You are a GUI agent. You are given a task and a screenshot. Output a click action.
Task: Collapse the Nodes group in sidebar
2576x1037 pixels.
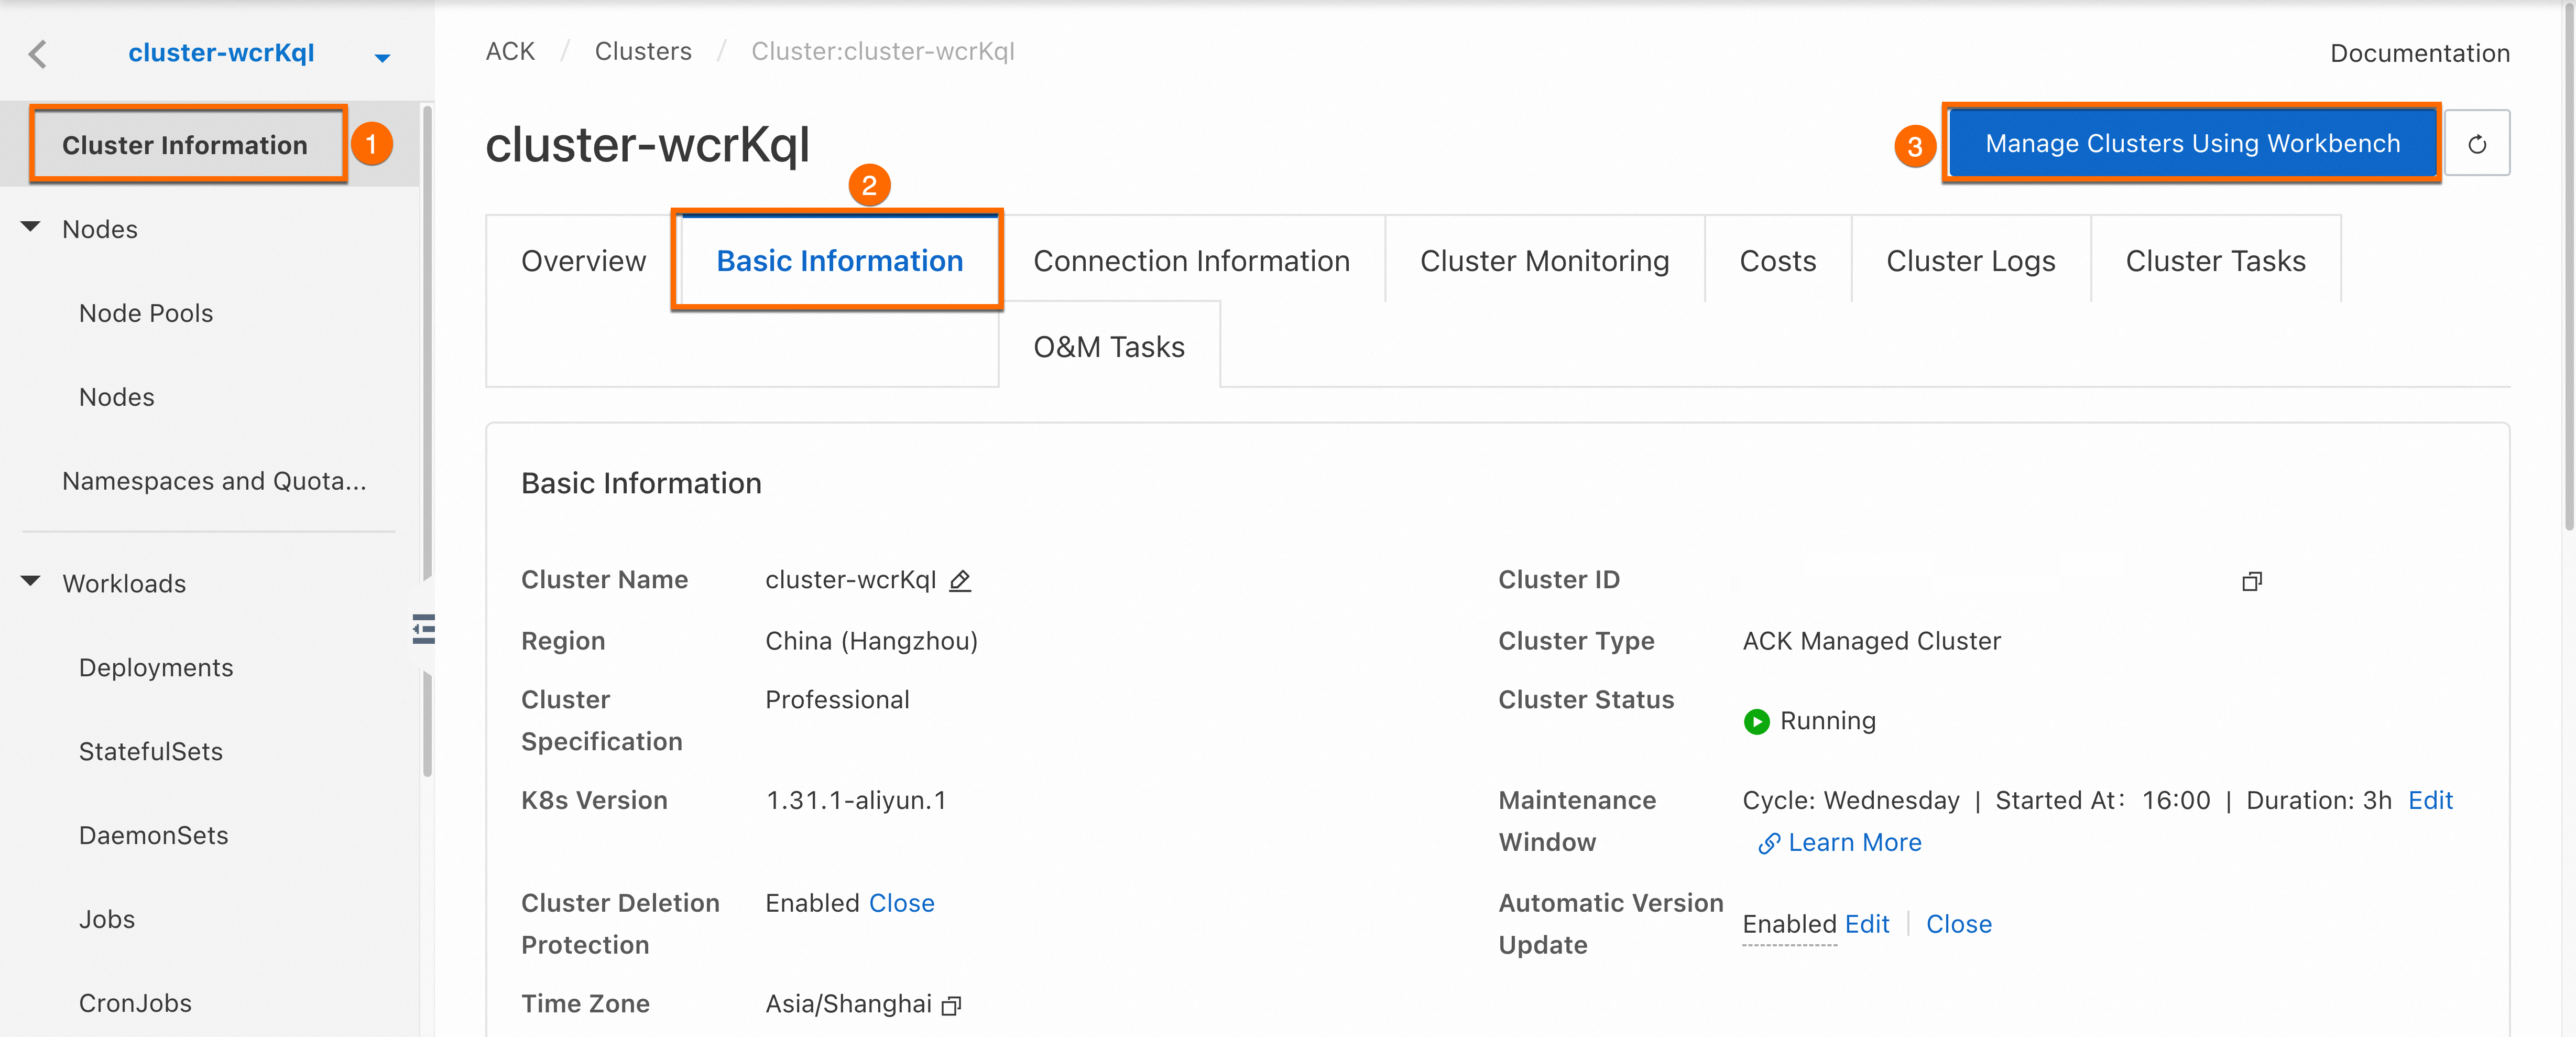coord(31,227)
